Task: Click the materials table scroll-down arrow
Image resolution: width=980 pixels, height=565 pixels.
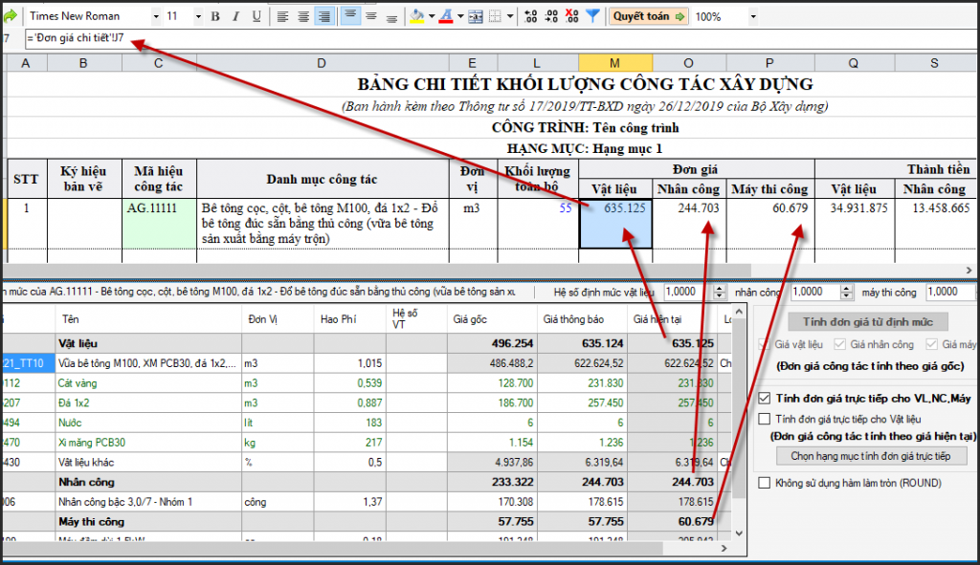Action: pyautogui.click(x=739, y=533)
